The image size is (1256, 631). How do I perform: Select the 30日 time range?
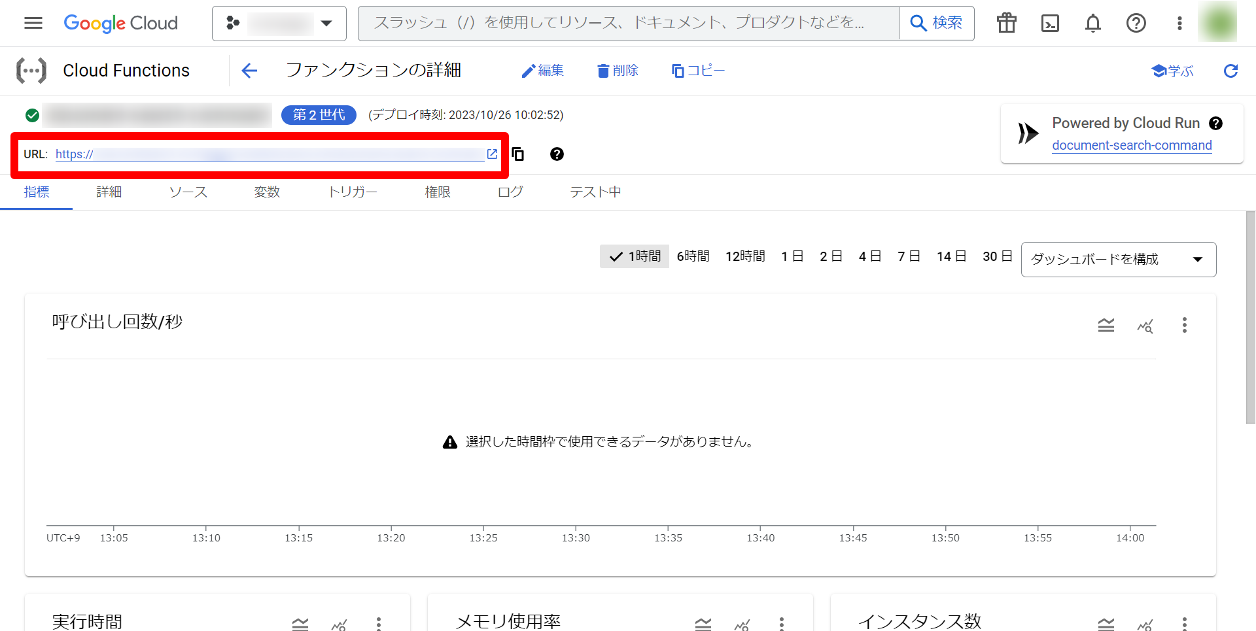click(x=996, y=256)
